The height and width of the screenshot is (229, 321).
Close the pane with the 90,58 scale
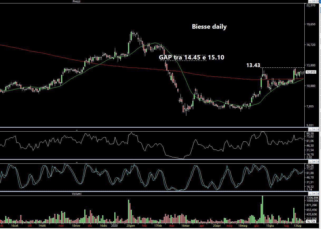click(x=318, y=130)
